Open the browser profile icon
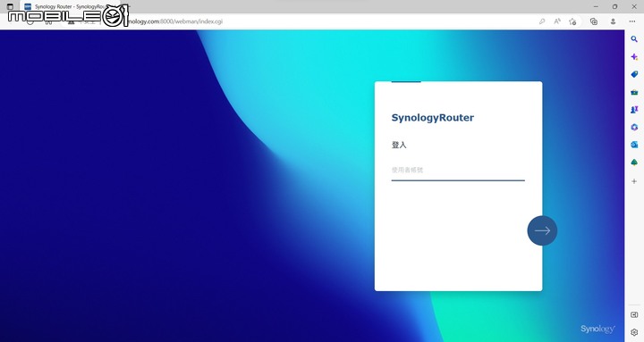Screen dimensions: 644x342 (613, 21)
